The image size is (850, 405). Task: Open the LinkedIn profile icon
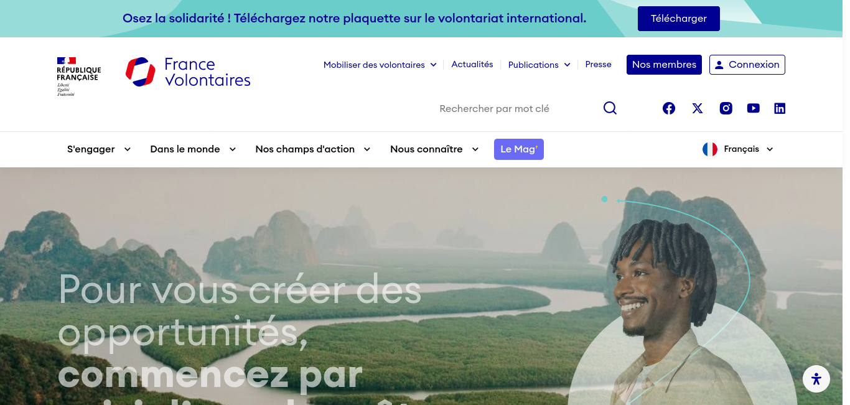pyautogui.click(x=780, y=108)
